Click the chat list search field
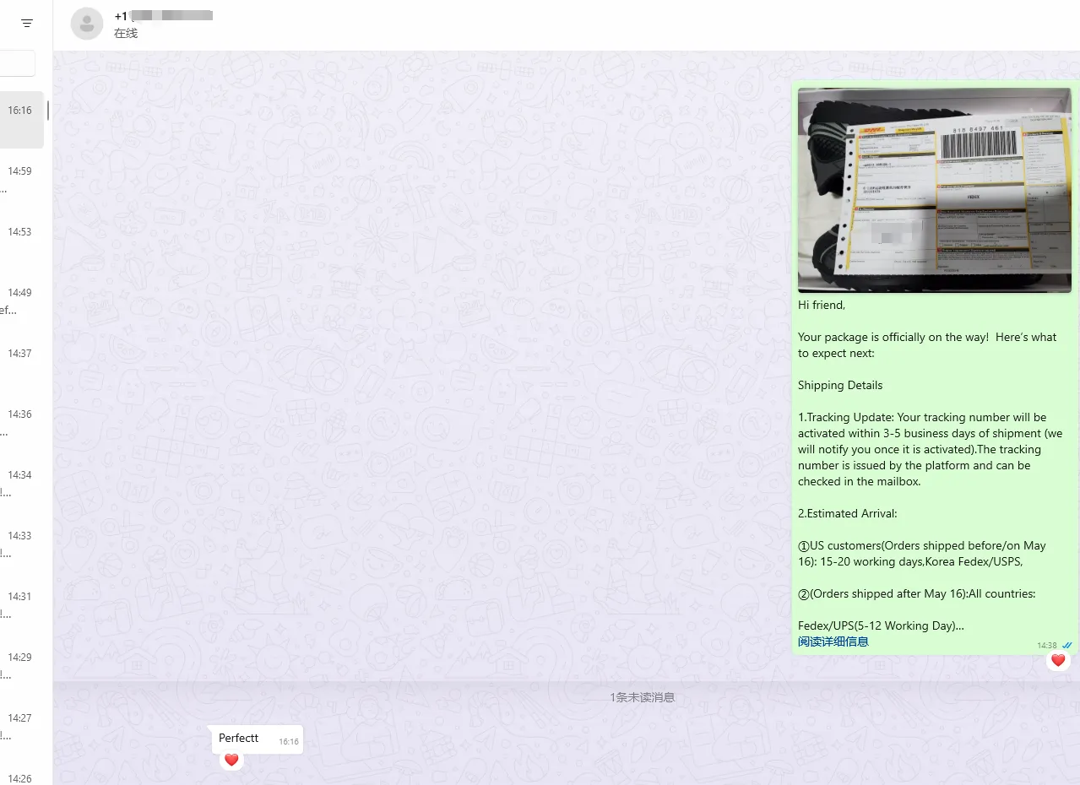This screenshot has width=1080, height=785. point(18,63)
